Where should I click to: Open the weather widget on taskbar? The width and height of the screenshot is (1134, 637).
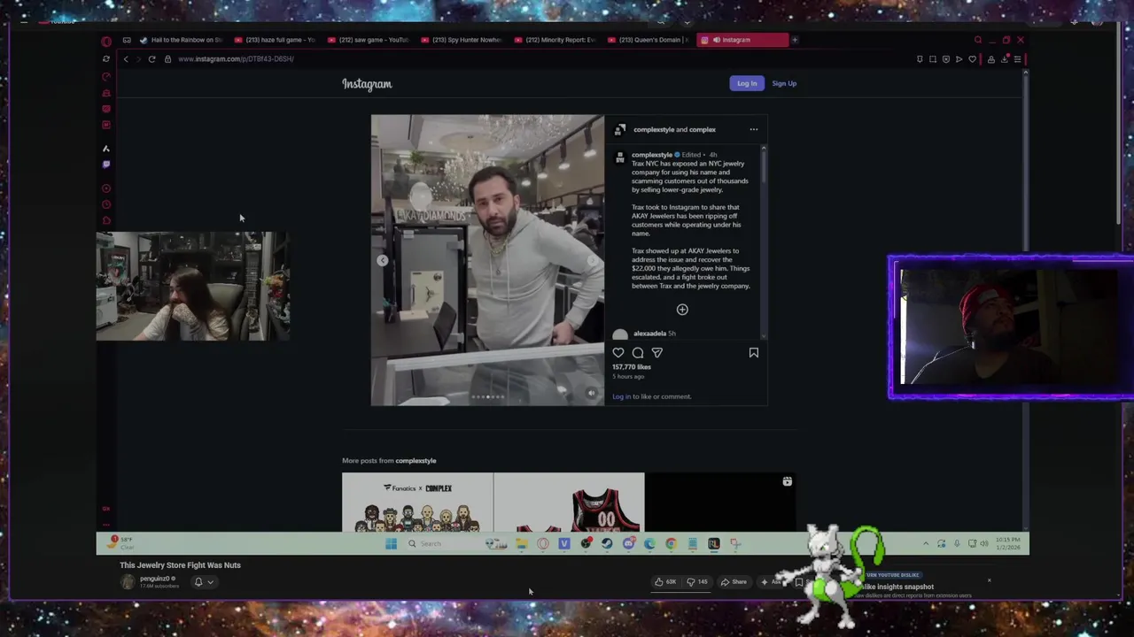pyautogui.click(x=120, y=542)
